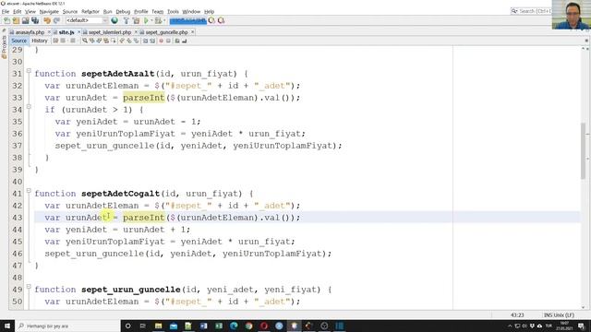Collapse the if block fold at line 34
The image size is (591, 332).
click(x=29, y=107)
